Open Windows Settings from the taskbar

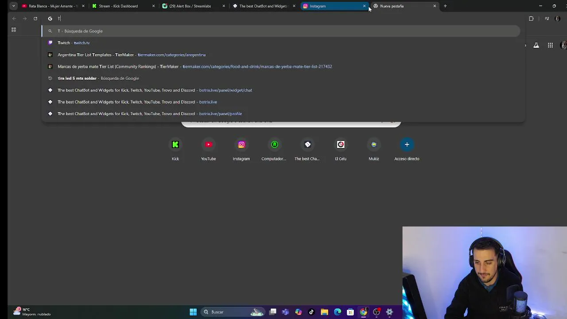point(389,312)
